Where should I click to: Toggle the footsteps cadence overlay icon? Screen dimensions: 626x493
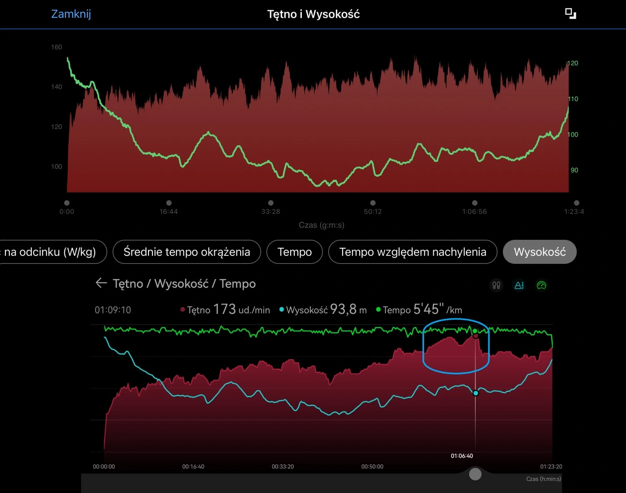click(x=496, y=285)
